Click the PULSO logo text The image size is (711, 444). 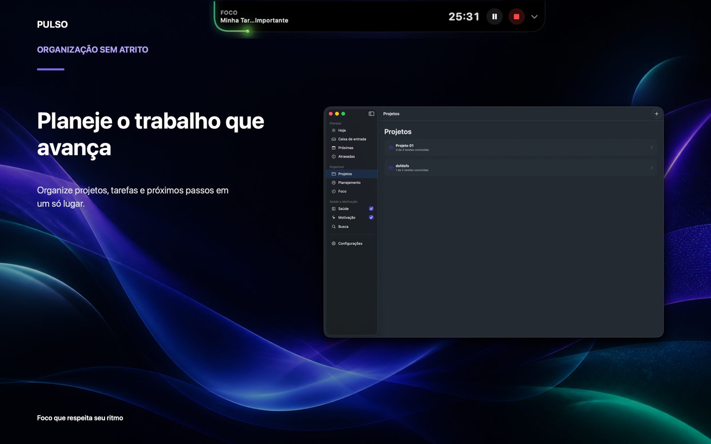[x=52, y=24]
